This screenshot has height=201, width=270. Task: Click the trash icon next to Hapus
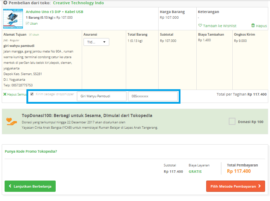(x=253, y=25)
